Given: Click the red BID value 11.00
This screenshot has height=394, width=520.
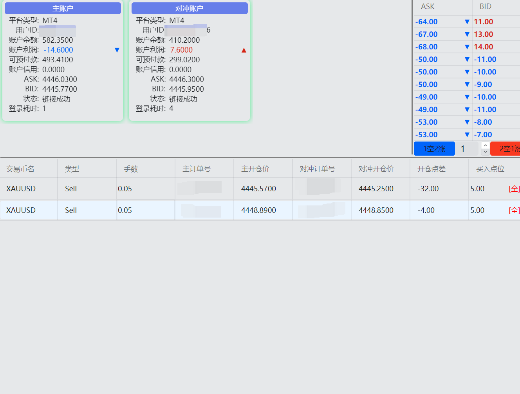Looking at the screenshot, I should click(x=484, y=22).
